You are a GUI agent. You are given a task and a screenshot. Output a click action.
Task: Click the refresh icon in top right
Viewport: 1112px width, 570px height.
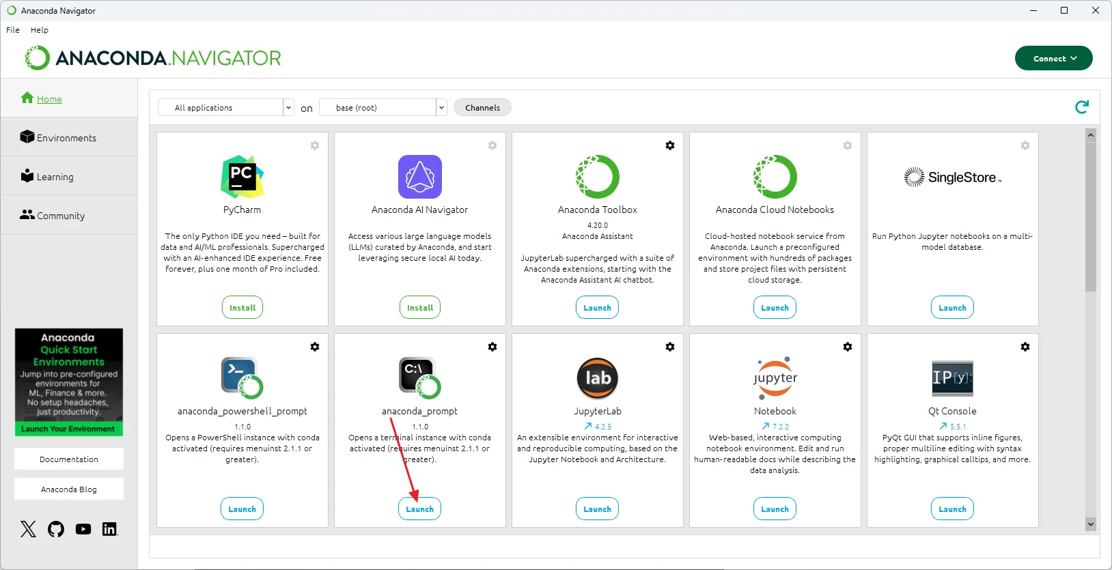point(1081,107)
